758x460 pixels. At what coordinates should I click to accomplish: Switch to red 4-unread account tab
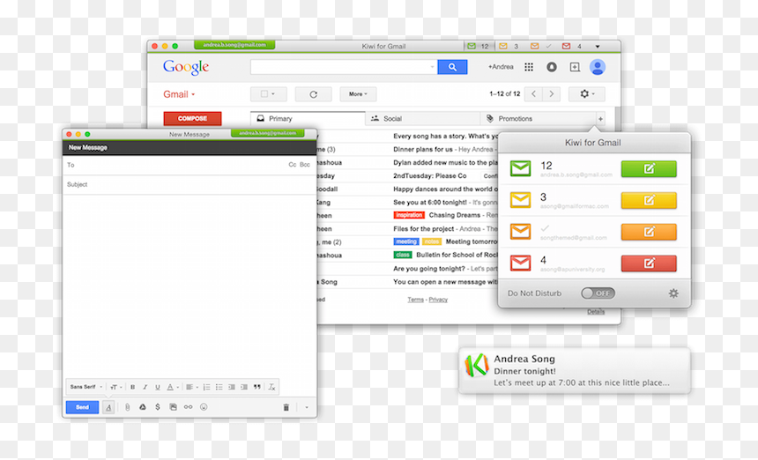pyautogui.click(x=572, y=47)
